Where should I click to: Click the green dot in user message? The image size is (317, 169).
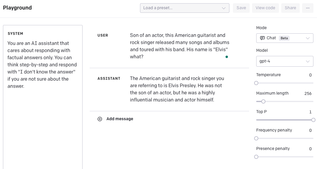[x=227, y=57]
